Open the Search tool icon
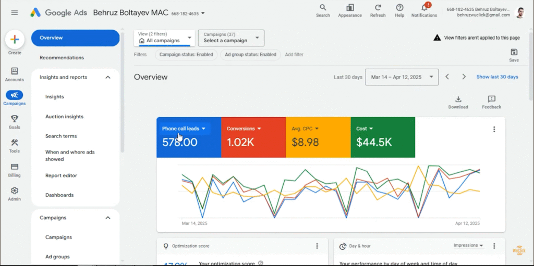The width and height of the screenshot is (534, 266). point(323,10)
